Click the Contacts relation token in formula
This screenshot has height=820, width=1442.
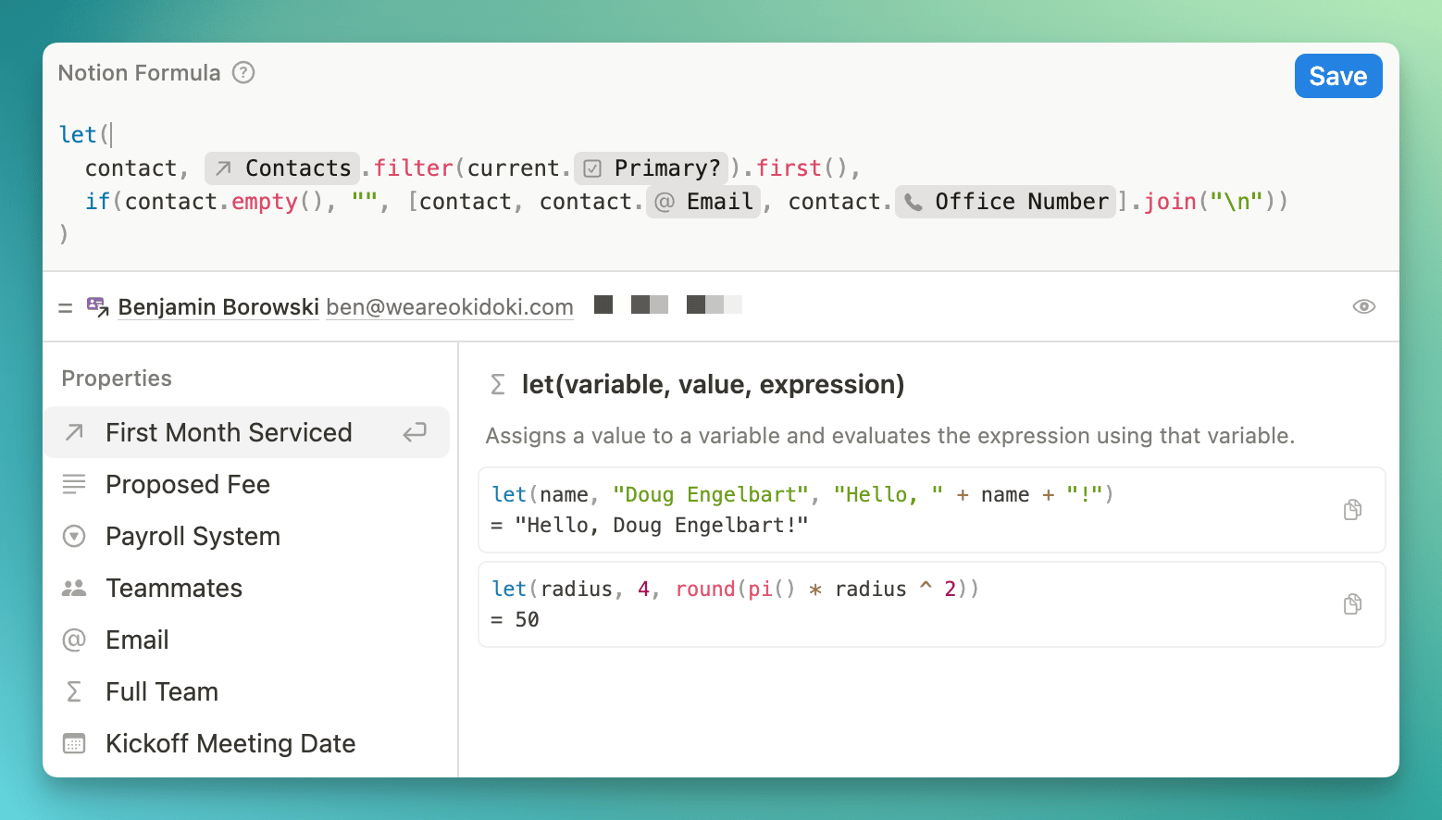point(282,168)
